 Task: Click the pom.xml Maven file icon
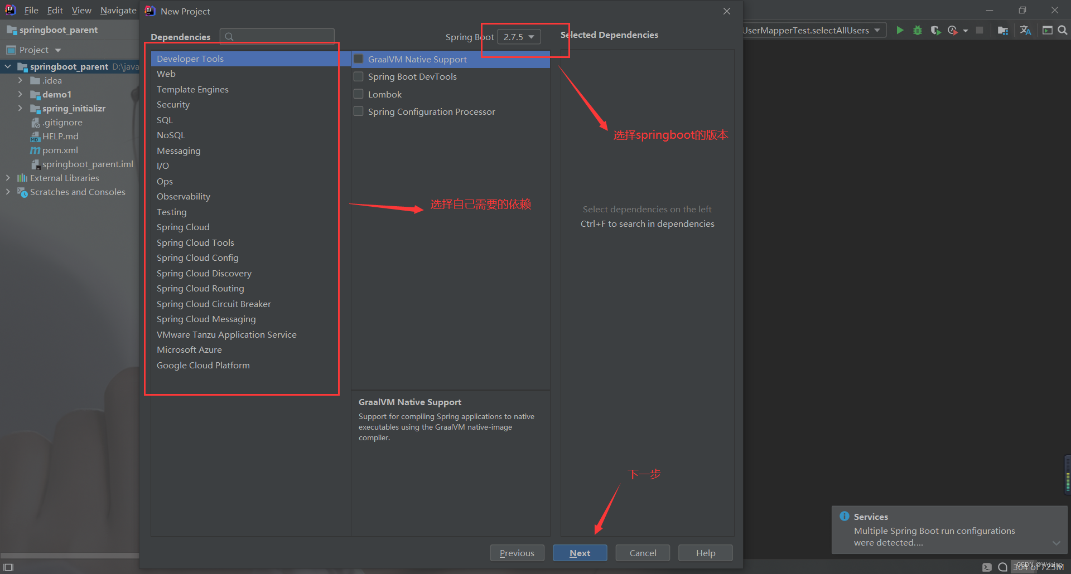point(35,150)
